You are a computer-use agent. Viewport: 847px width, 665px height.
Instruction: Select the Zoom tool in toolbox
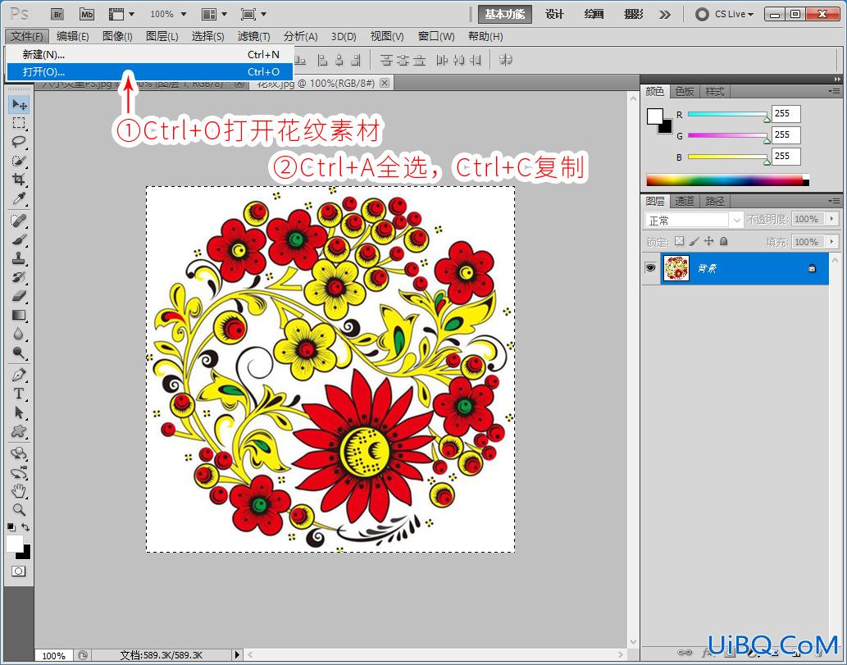[x=19, y=509]
